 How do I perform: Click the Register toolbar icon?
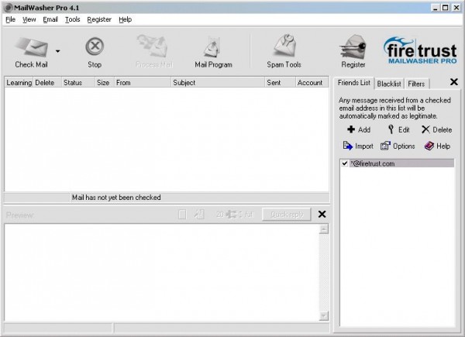(x=353, y=47)
